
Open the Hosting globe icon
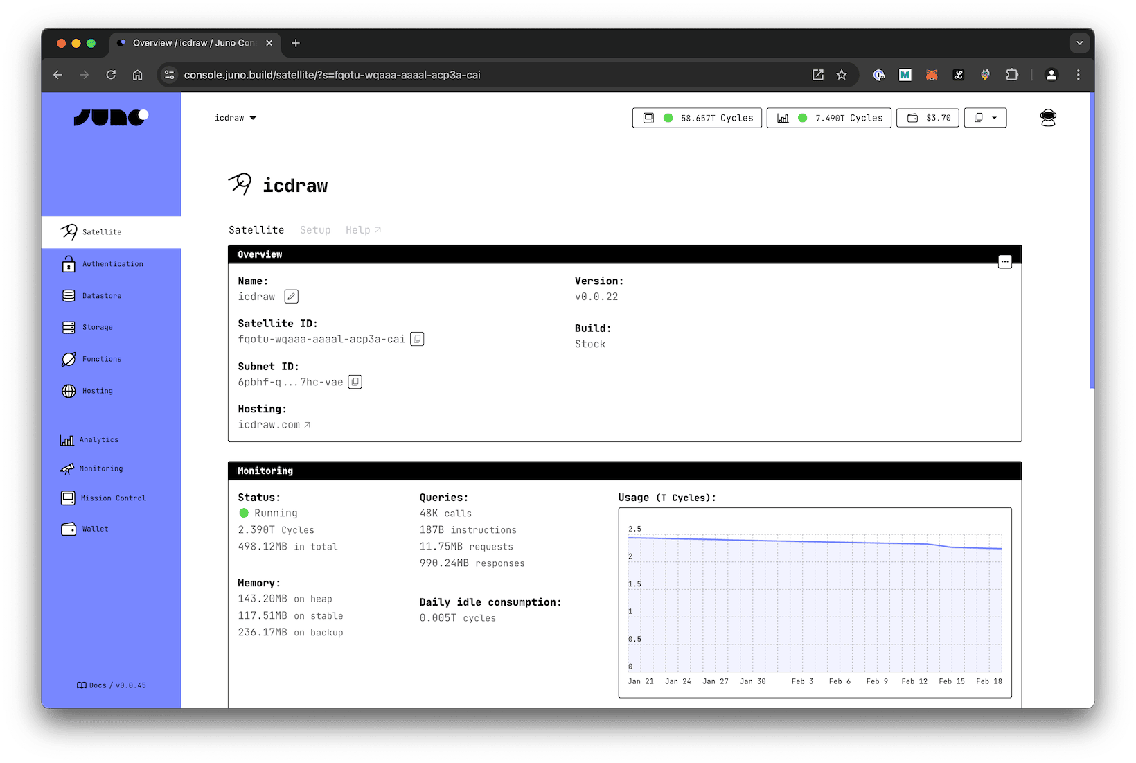click(x=69, y=390)
